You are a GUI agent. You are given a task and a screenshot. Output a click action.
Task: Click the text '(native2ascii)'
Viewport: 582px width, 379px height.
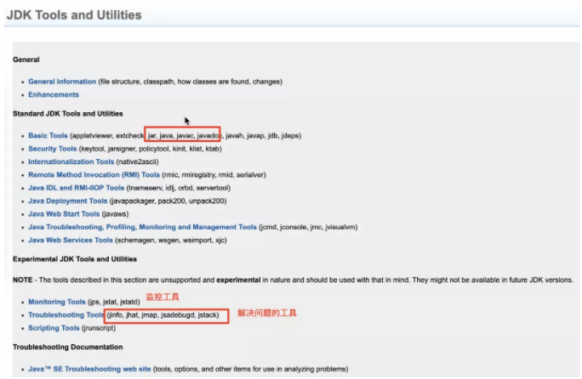point(137,161)
